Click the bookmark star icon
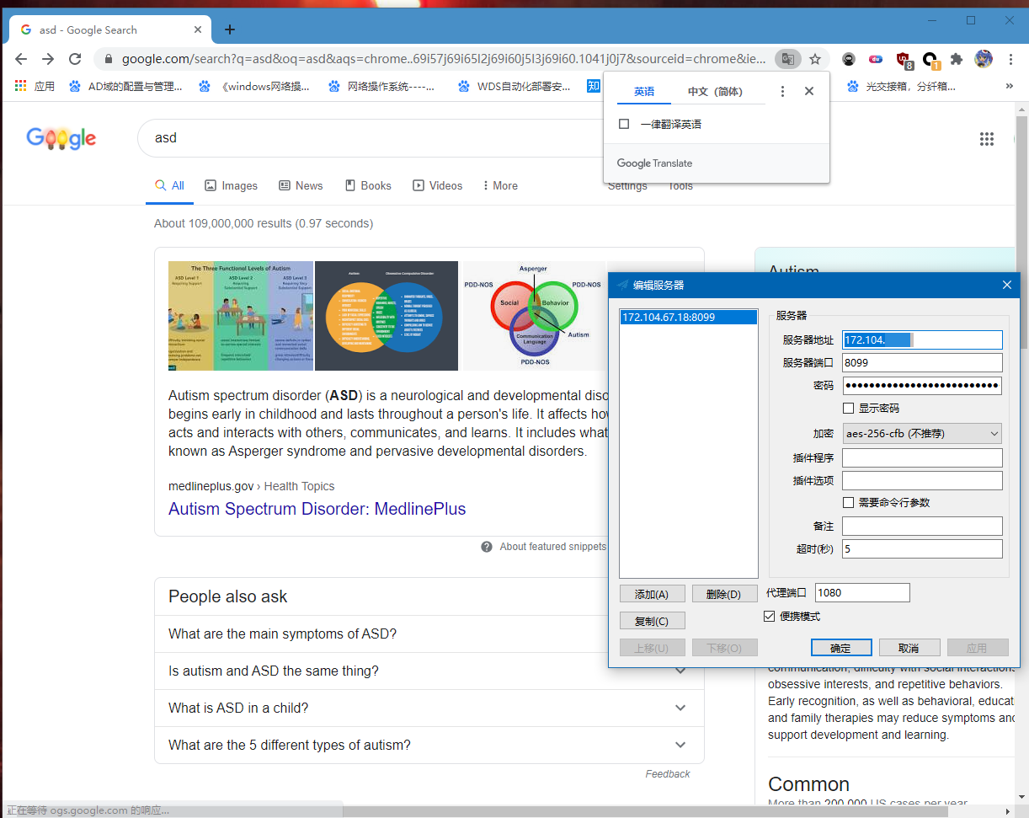The width and height of the screenshot is (1029, 818). [814, 59]
